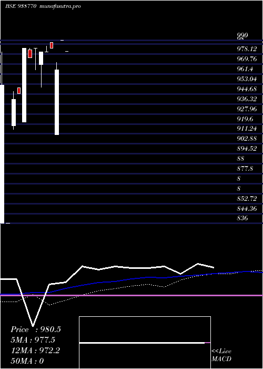Select the 844.36 price axis label
Viewport: 263px width, 369px height.
pyautogui.click(x=247, y=209)
